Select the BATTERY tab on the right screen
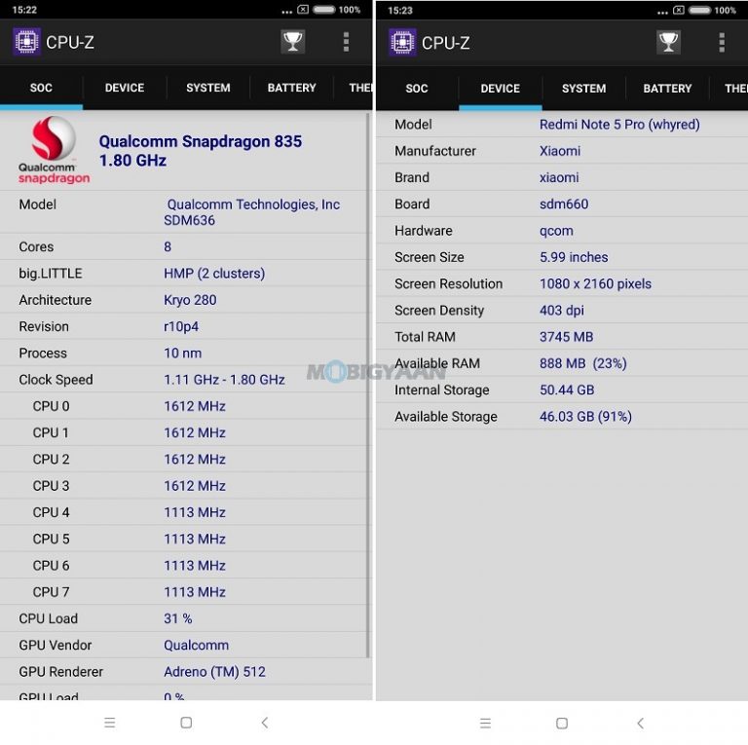 pyautogui.click(x=667, y=88)
